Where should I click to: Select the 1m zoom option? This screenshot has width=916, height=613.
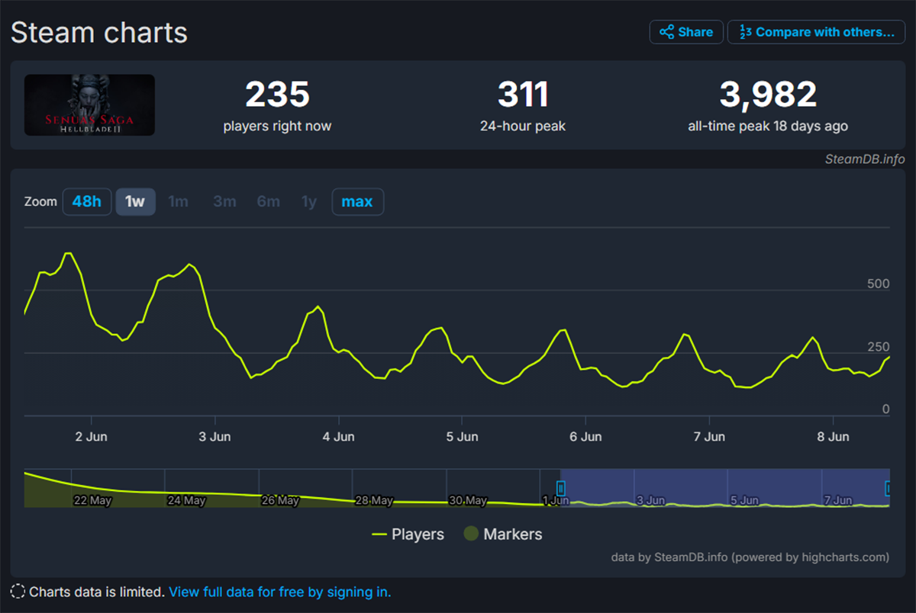(178, 202)
